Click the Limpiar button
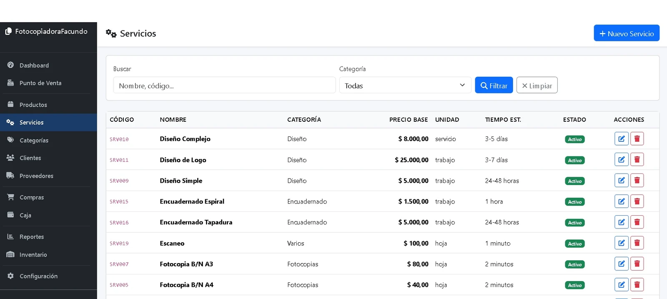Screen dimensions: 667x299 537,85
